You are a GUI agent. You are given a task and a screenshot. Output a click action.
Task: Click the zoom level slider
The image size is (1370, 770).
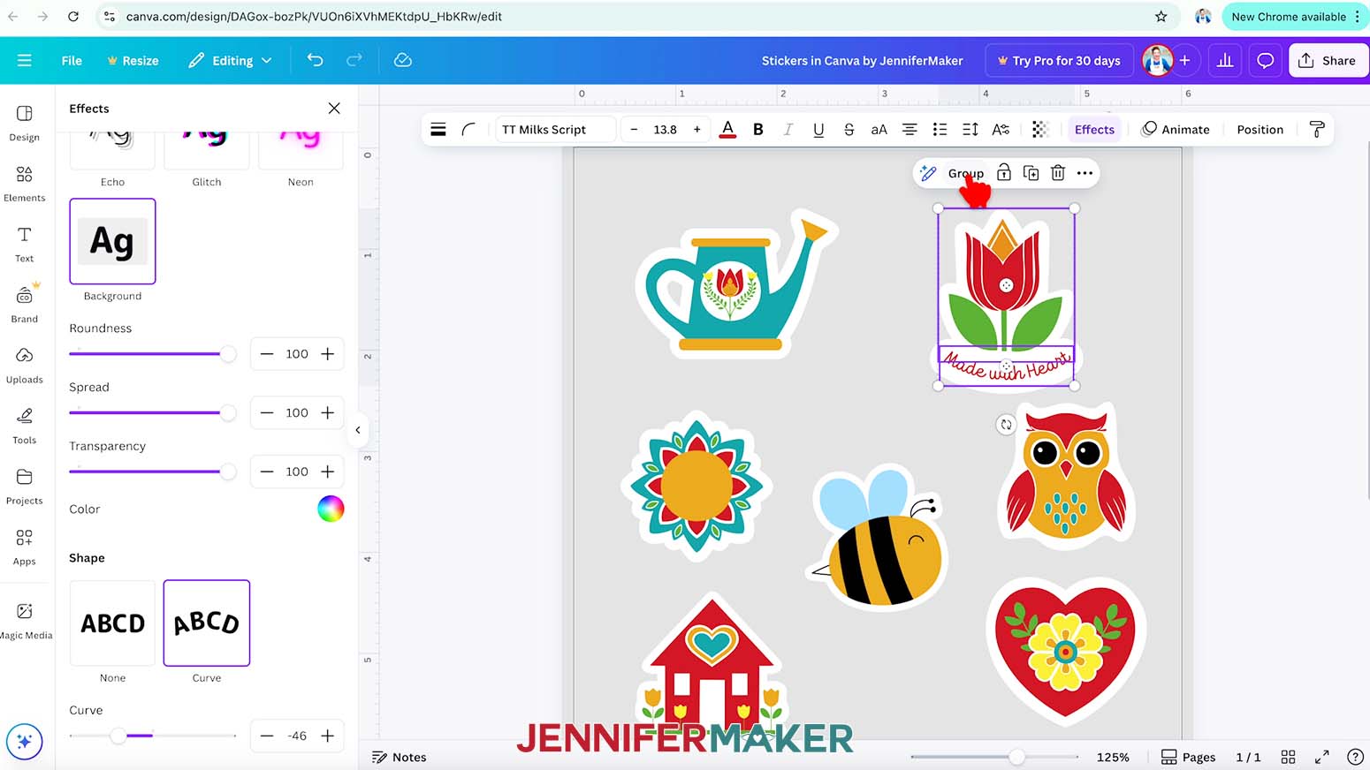click(x=994, y=757)
